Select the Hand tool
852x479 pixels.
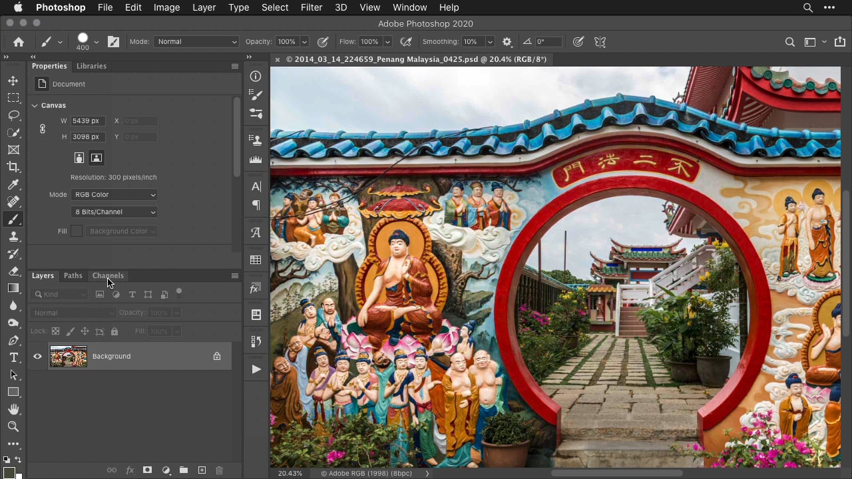coord(13,409)
